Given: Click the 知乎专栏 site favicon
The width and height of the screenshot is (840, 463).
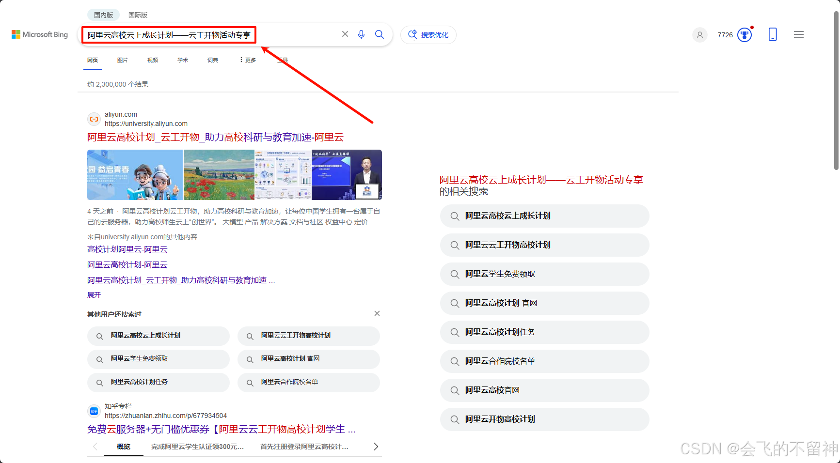Looking at the screenshot, I should (x=94, y=411).
